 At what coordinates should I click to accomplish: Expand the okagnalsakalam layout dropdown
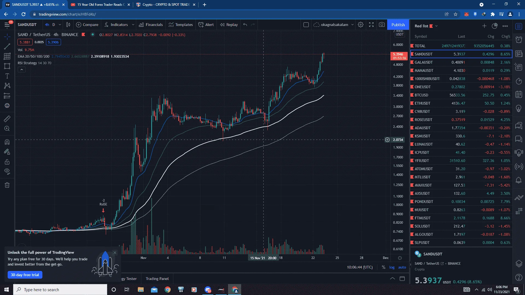352,25
